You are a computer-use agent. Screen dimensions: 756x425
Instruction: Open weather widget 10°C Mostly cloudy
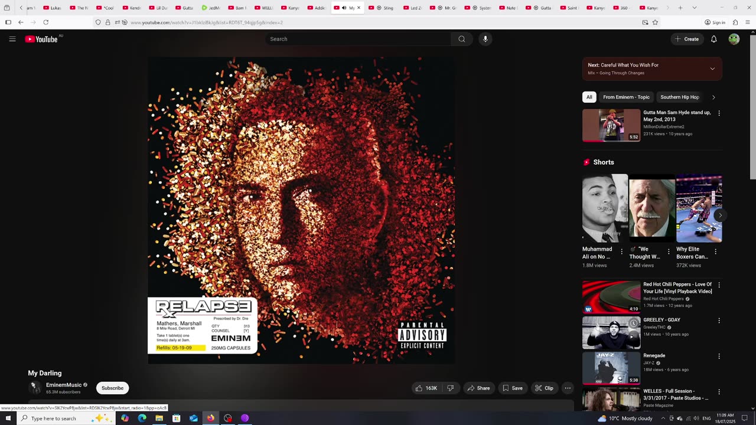coord(624,418)
